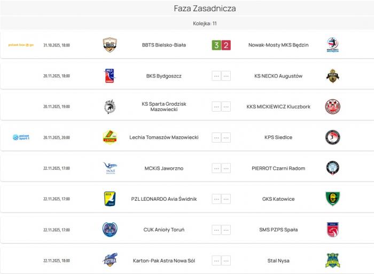
Task: Open the BBTS Bielsko-Biała team page
Action: tap(164, 45)
